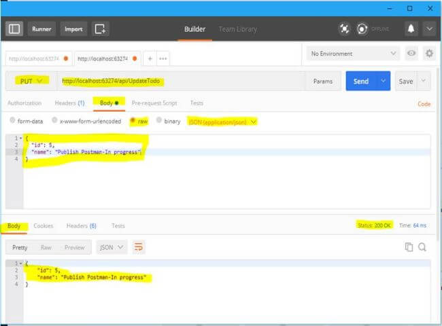Open the settings chevron next to bell

click(x=429, y=29)
